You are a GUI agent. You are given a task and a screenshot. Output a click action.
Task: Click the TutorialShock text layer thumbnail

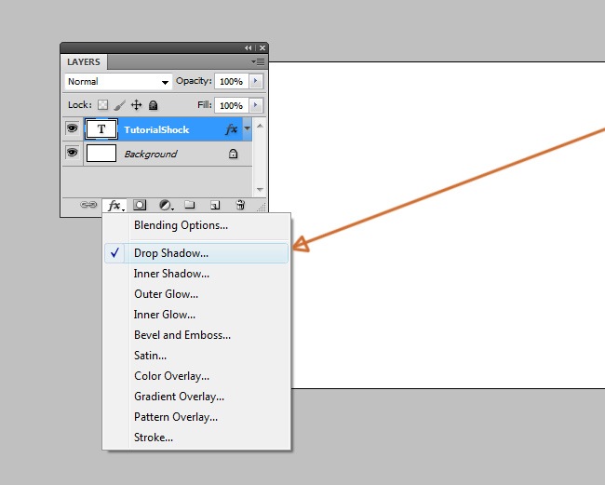pos(101,130)
